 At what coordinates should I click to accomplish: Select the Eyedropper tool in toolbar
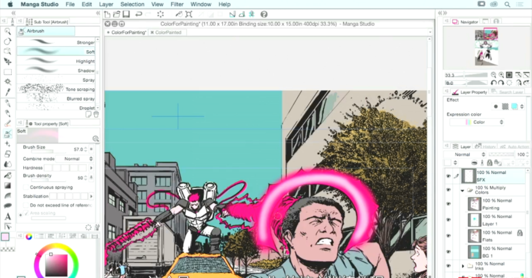tap(8, 92)
